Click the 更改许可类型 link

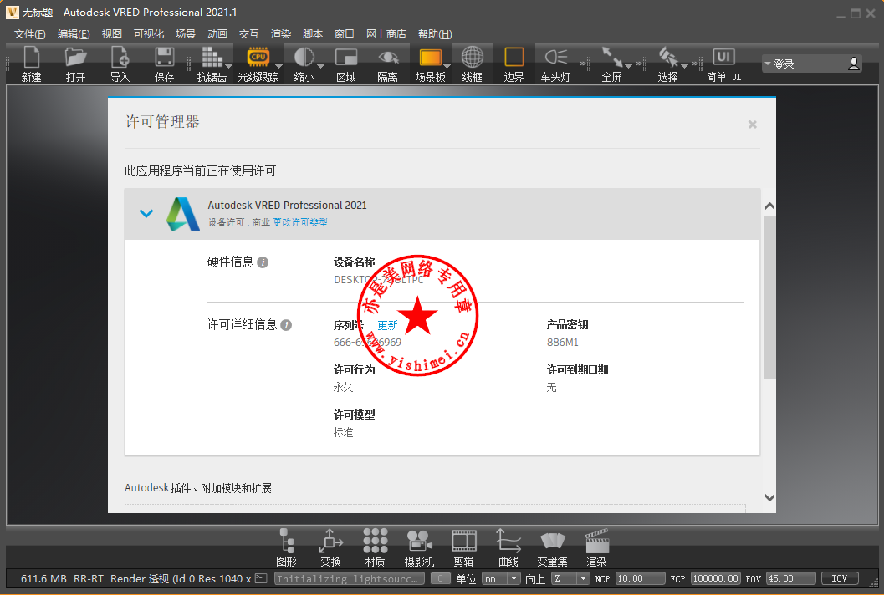(x=300, y=222)
